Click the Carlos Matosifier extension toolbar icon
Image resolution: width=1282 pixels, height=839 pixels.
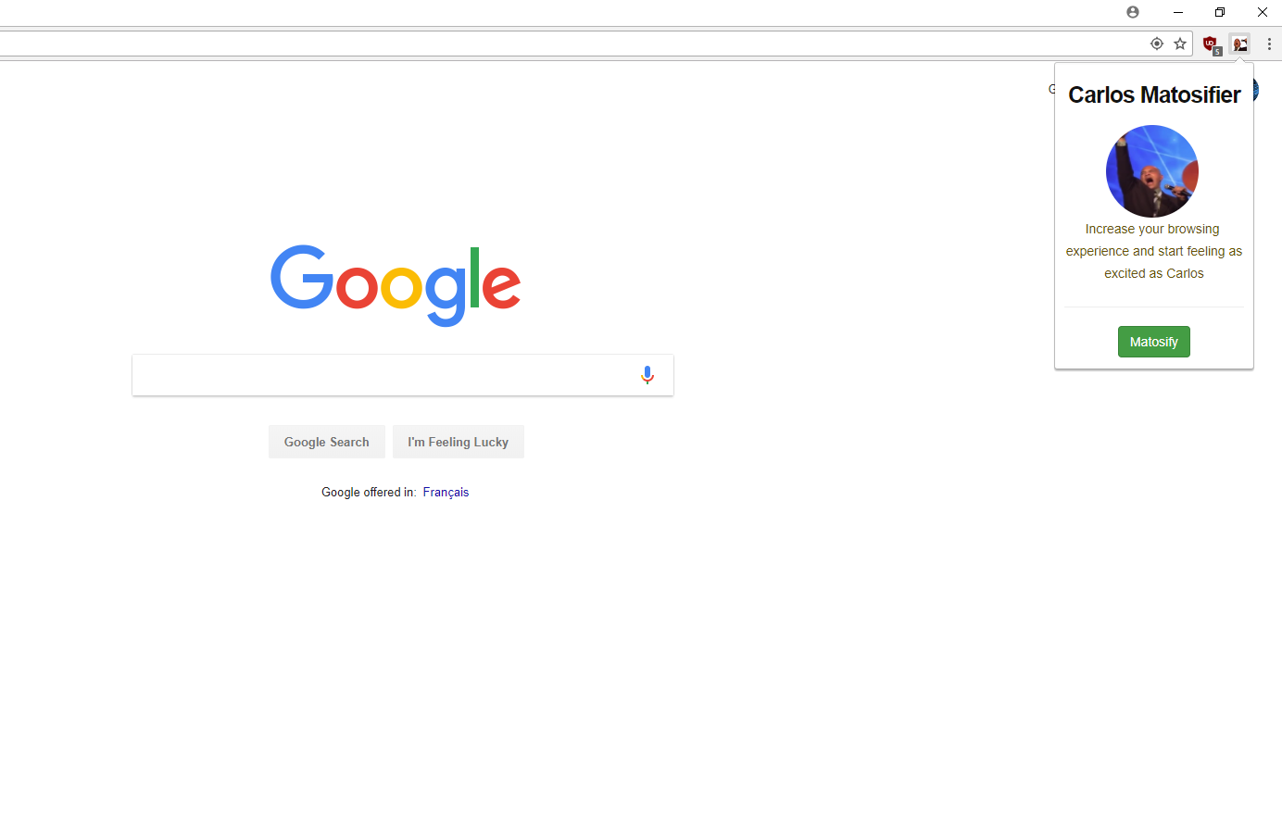click(1239, 44)
